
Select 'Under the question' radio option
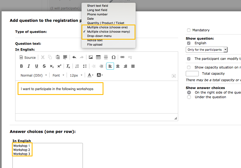pos(189,97)
